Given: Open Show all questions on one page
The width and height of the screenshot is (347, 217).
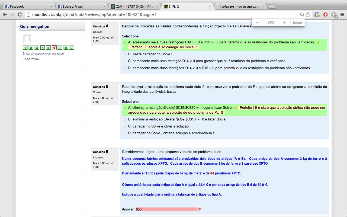Looking at the screenshot, I should pyautogui.click(x=43, y=54).
